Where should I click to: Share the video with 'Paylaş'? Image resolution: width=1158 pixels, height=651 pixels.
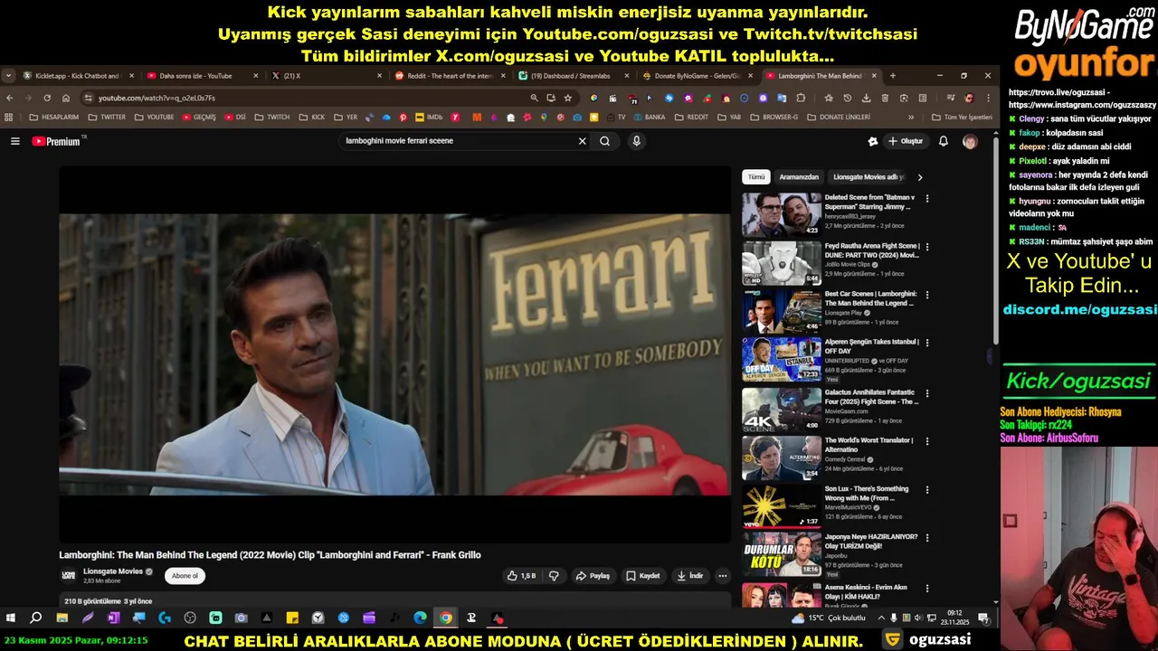593,576
